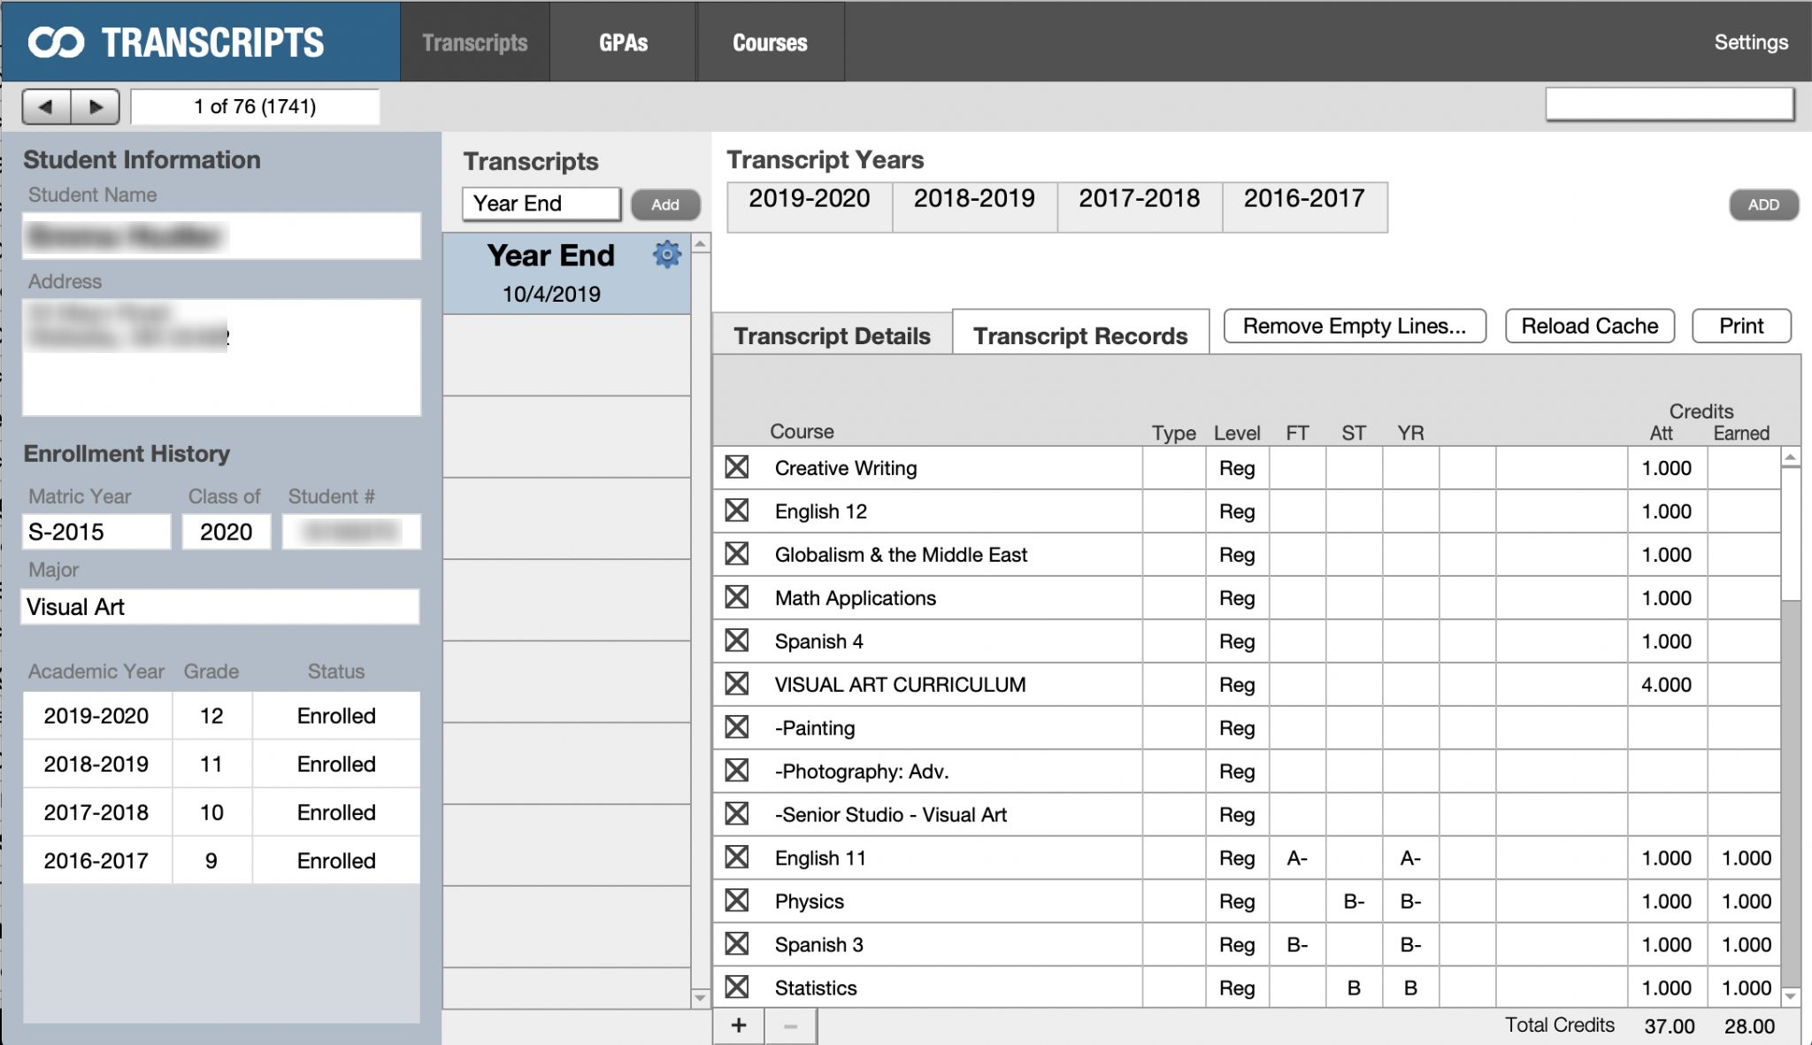
Task: Click Remove Empty Lines button
Action: 1355,326
